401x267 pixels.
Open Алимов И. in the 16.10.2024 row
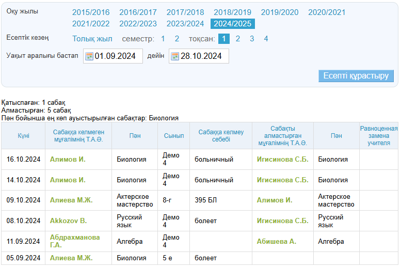(68, 160)
